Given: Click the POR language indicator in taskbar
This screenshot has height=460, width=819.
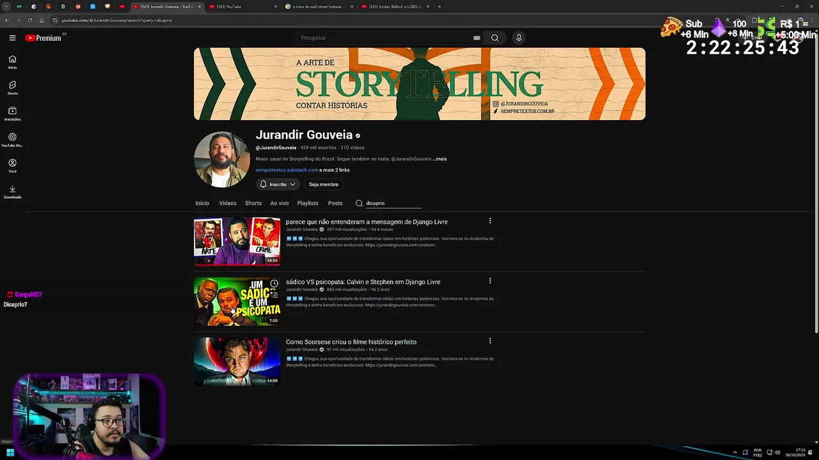Looking at the screenshot, I should tap(758, 453).
